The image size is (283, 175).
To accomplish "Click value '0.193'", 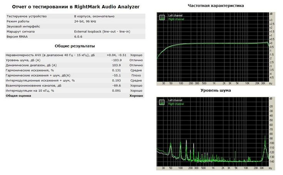I will (117, 80).
